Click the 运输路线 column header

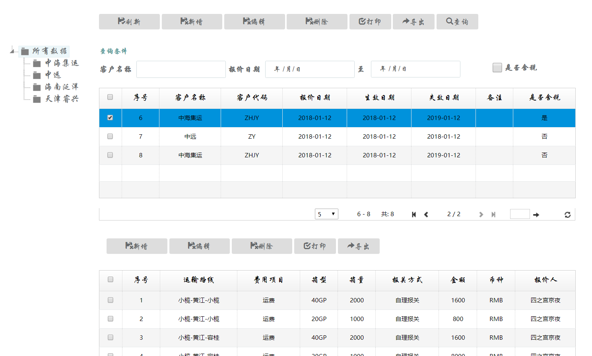click(198, 280)
